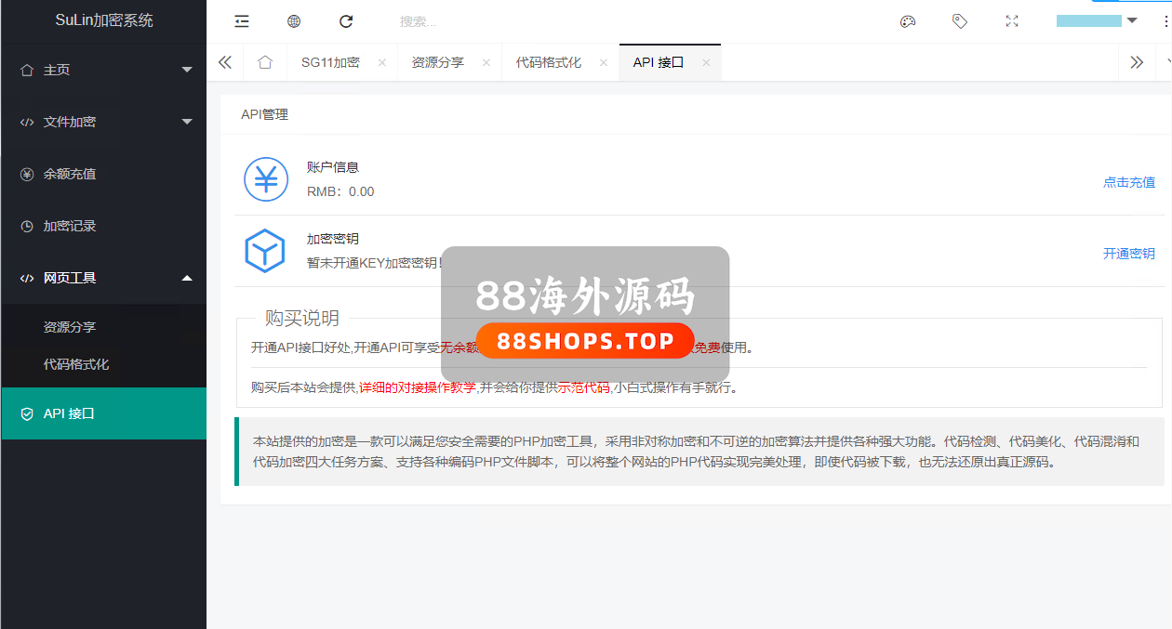The height and width of the screenshot is (629, 1172).
Task: Click the refresh page icon
Action: coord(346,21)
